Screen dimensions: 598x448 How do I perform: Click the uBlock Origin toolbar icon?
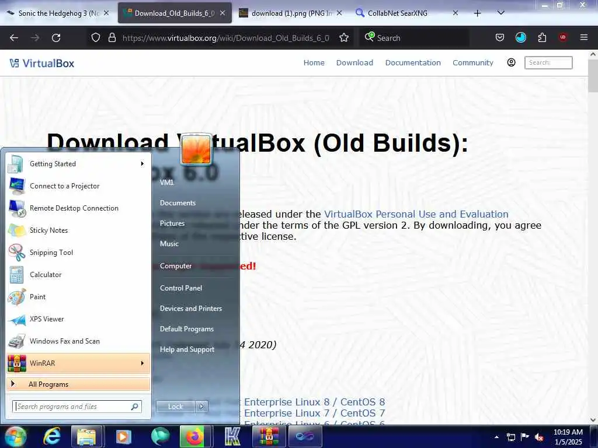pyautogui.click(x=563, y=37)
